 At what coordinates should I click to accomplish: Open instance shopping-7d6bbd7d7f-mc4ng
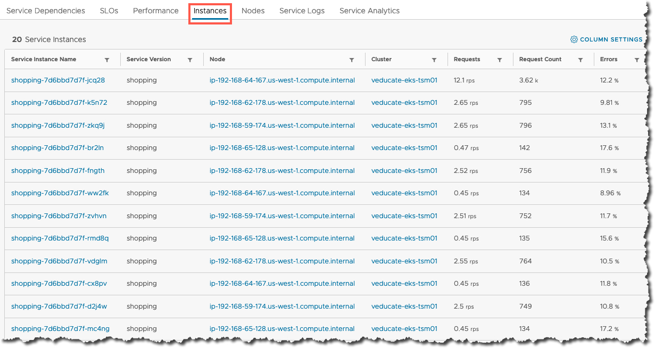click(60, 329)
